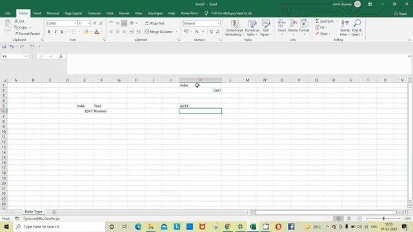Screen dimensions: 413x232
Task: Open Borders dropdown arrow
Action: 79,32
